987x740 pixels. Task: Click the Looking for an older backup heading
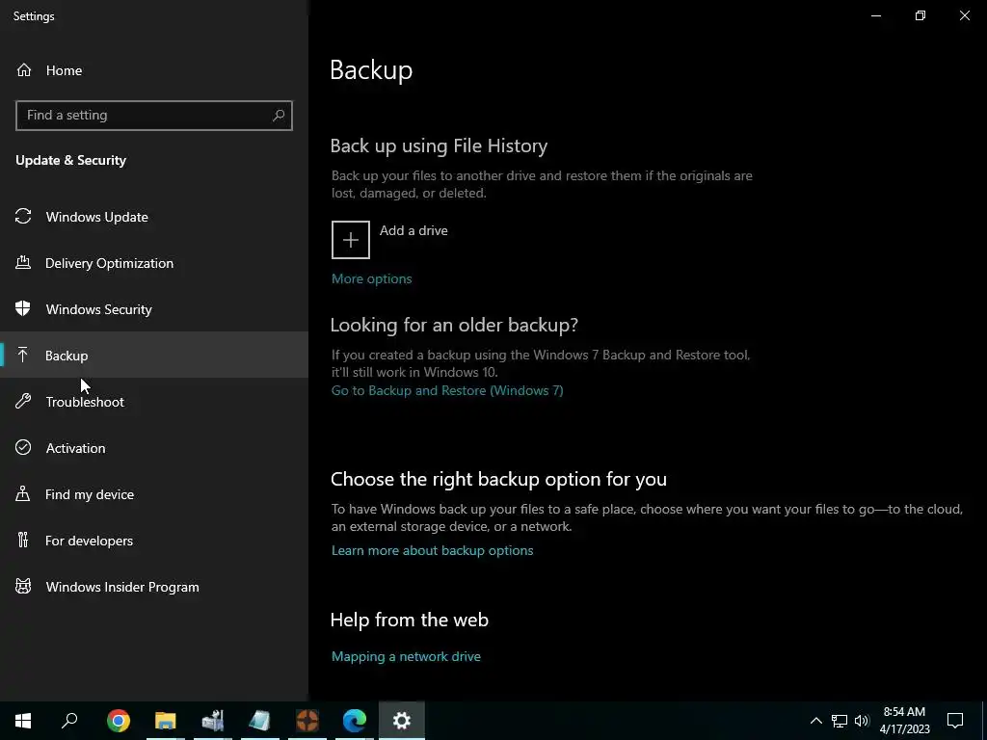point(454,325)
